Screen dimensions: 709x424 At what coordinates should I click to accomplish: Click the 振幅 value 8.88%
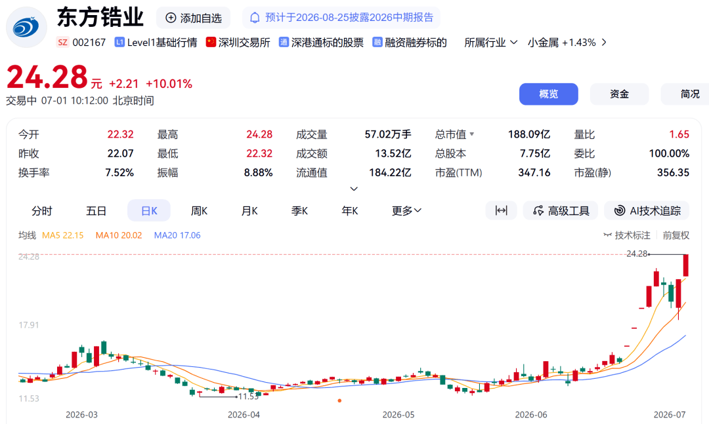pyautogui.click(x=258, y=172)
